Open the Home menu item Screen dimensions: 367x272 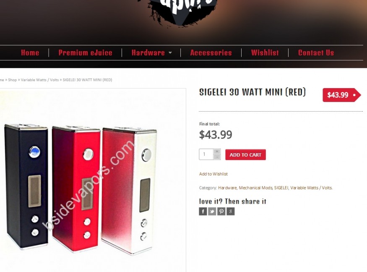coord(30,52)
